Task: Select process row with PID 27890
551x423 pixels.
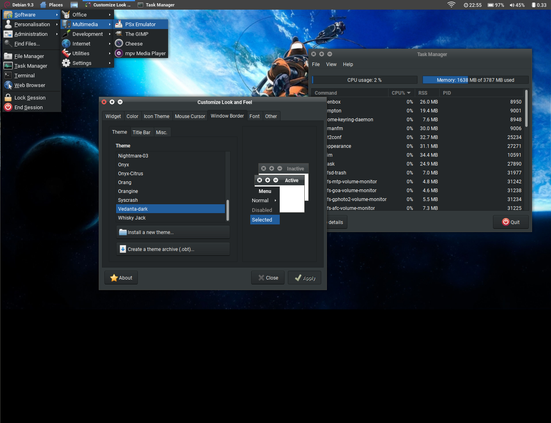Action: coord(425,164)
